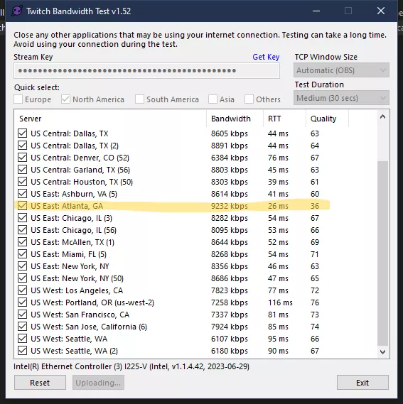Uncheck US Central: Dallas, TX server
Image resolution: width=403 pixels, height=404 pixels.
[23, 133]
